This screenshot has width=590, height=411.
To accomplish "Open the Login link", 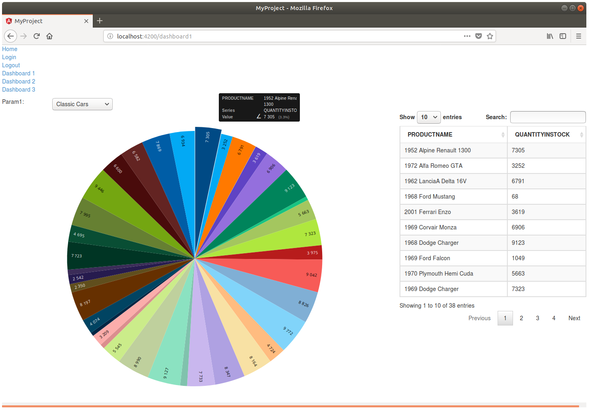I will pyautogui.click(x=9, y=57).
